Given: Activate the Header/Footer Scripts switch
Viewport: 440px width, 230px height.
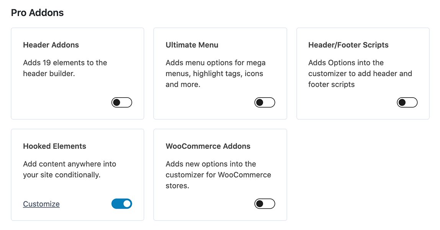Looking at the screenshot, I should pos(407,102).
